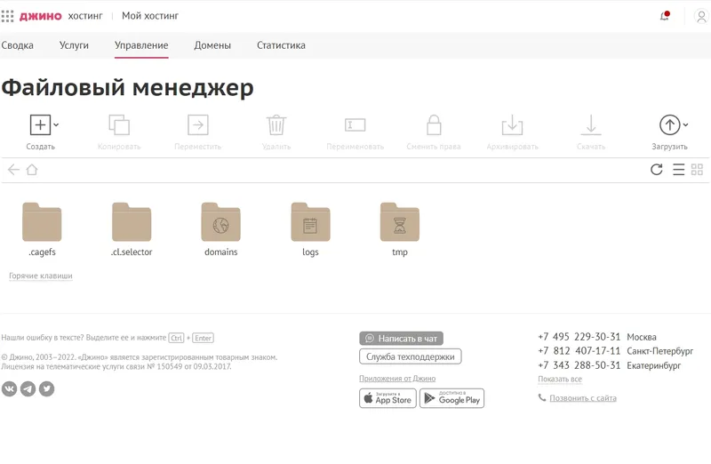The image size is (711, 464).
Task: Click the Архивировать toolbar icon
Action: (513, 124)
